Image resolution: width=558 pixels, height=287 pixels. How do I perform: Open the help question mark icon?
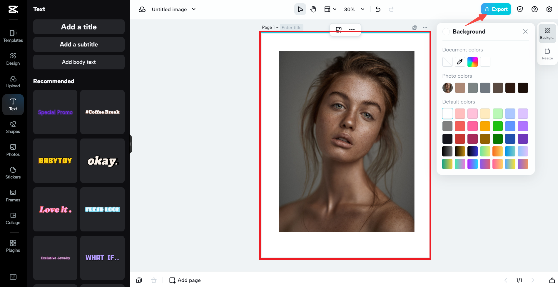click(x=534, y=9)
